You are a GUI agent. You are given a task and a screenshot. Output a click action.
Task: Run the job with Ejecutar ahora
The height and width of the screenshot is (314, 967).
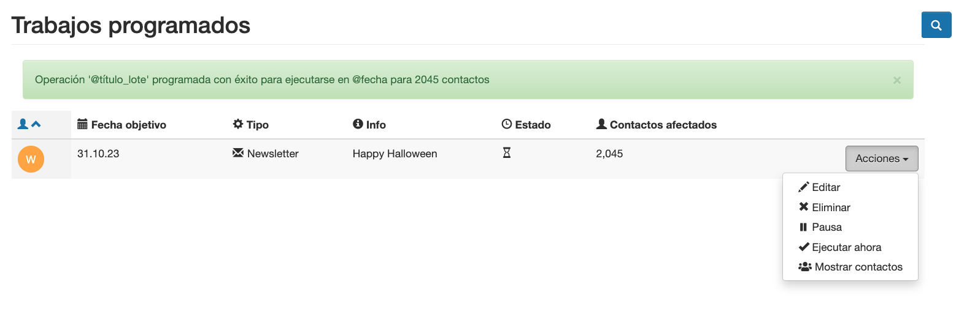click(x=846, y=247)
